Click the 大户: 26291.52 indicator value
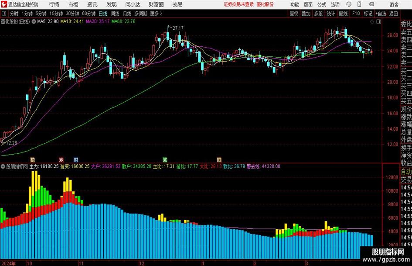The height and width of the screenshot is (266, 412). [106, 166]
